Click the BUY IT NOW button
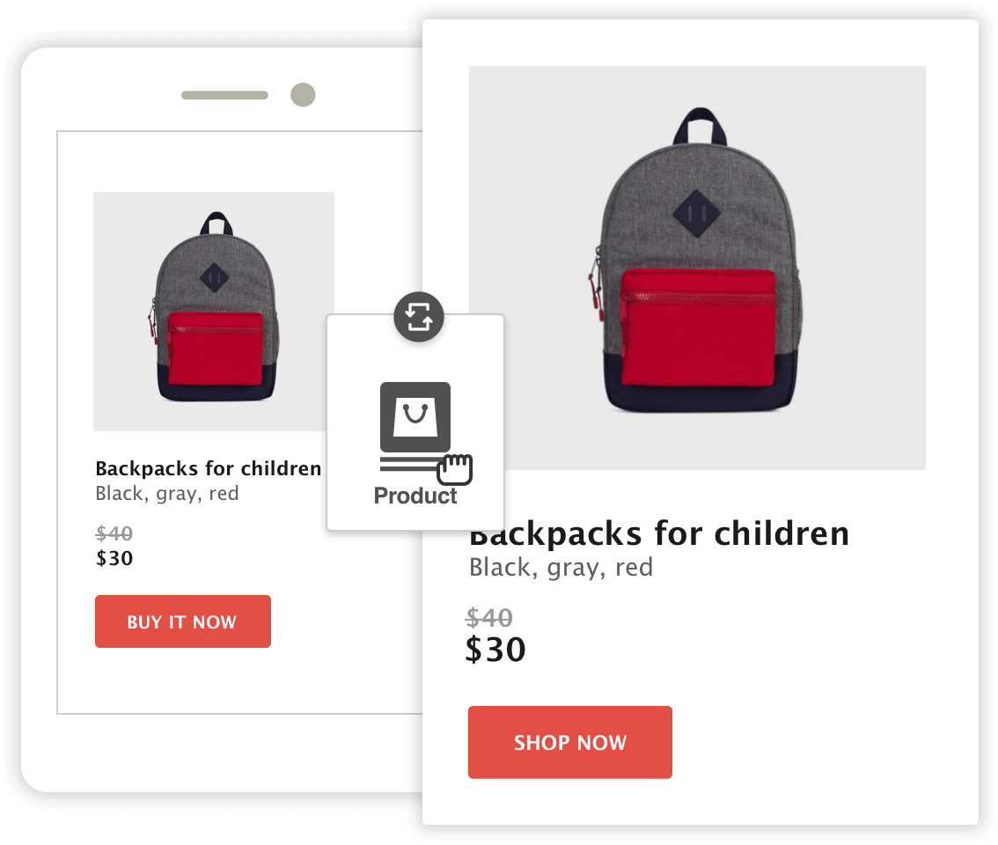This screenshot has width=998, height=845. [x=183, y=621]
